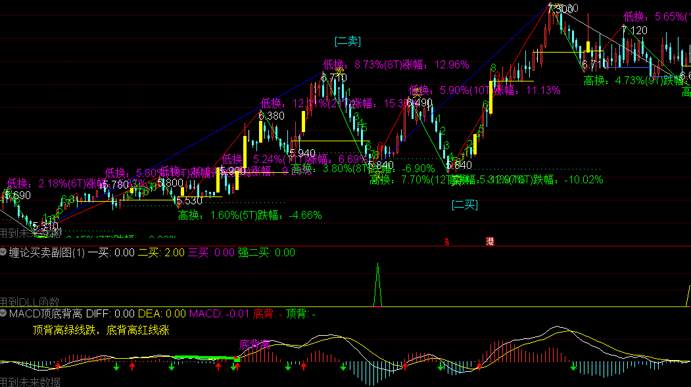Click the MACD顶底背离 indicator title
Screen dimensions: 691x387
tap(46, 314)
